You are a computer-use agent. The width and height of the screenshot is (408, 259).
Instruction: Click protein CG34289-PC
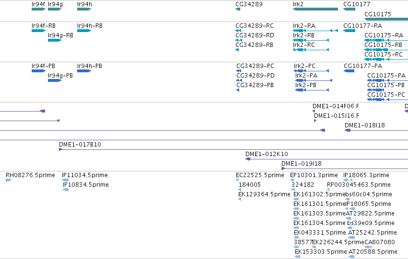255,66
